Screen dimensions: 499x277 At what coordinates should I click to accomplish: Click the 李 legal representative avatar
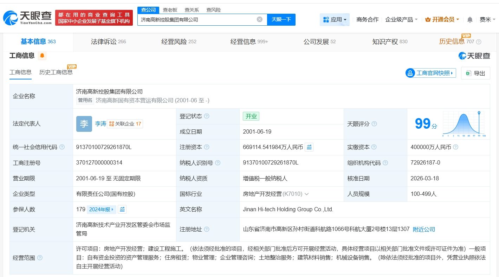point(84,124)
